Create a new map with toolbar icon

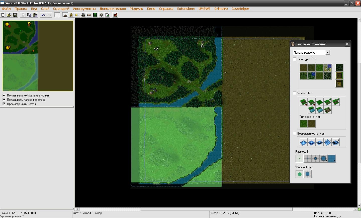pos(3,15)
